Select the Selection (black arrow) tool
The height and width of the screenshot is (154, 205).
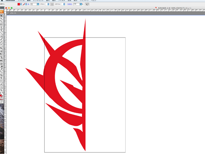point(1,16)
